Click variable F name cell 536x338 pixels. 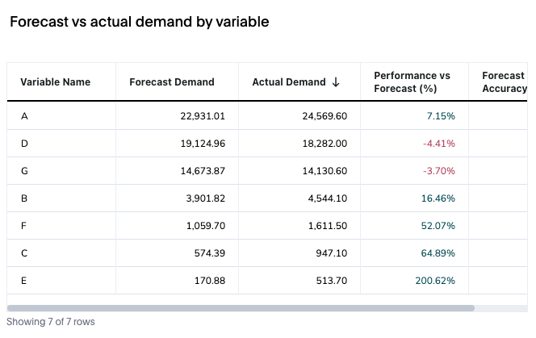coord(24,226)
